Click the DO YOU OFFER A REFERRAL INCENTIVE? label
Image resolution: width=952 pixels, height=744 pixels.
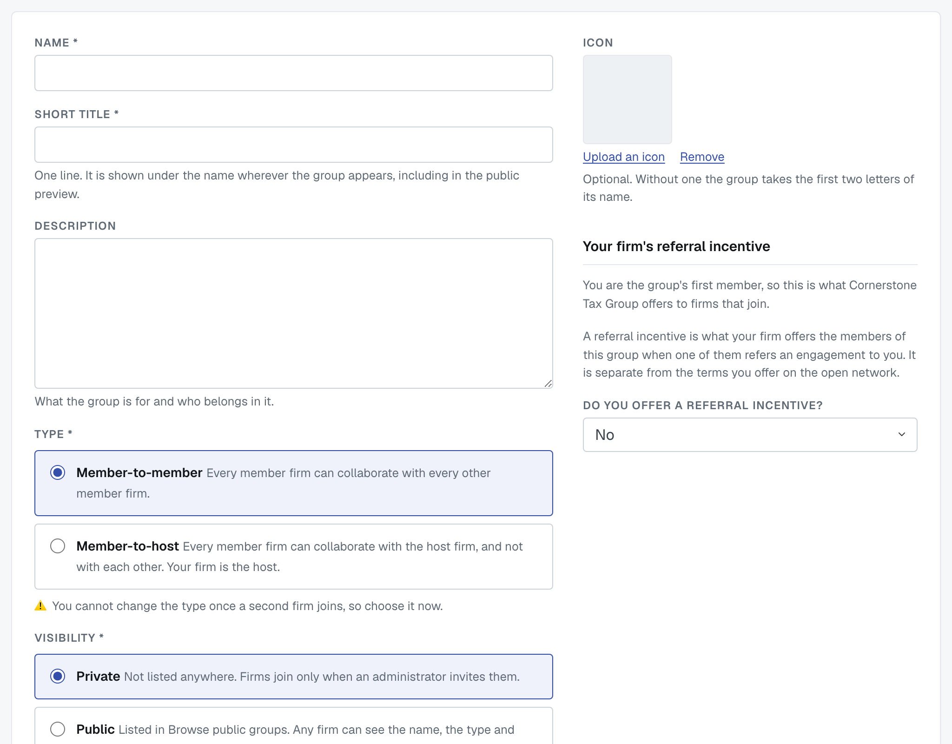pyautogui.click(x=703, y=405)
